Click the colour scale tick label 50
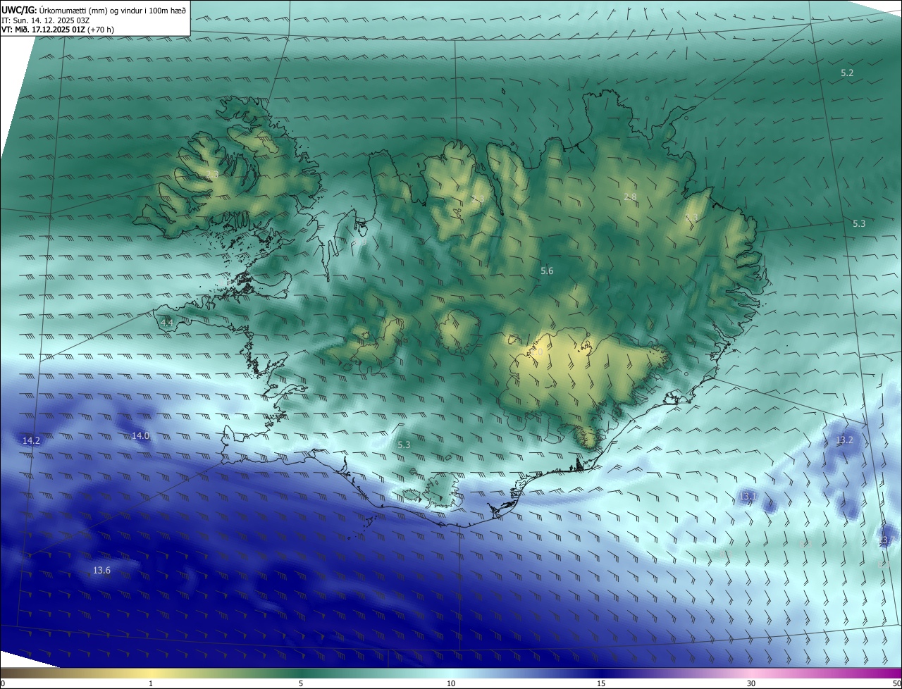 [896, 684]
